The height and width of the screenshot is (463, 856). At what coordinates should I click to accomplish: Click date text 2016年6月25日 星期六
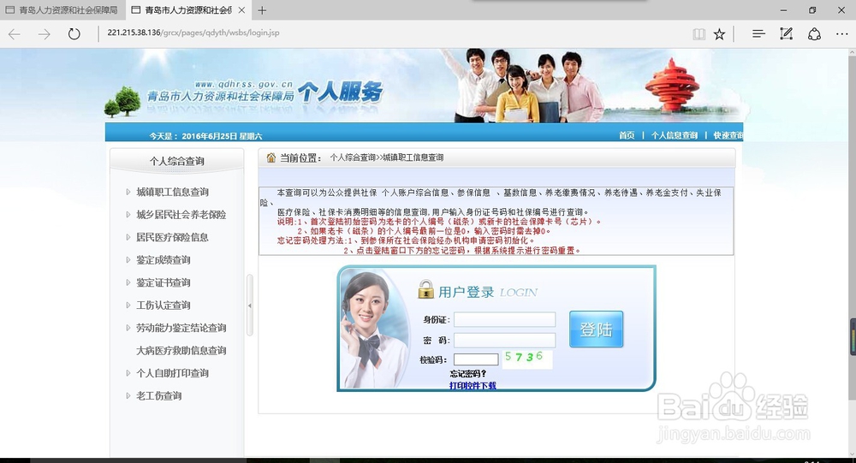pyautogui.click(x=222, y=136)
